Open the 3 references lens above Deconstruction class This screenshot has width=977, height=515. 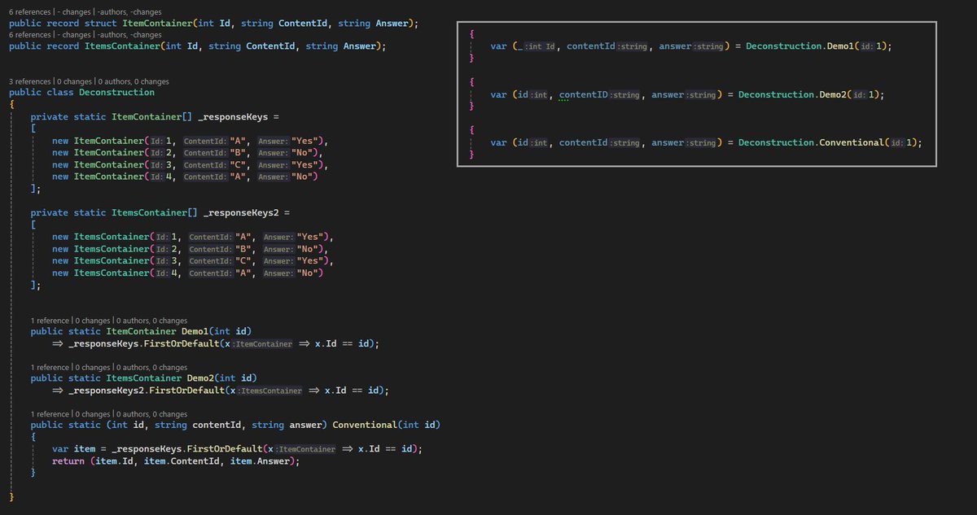31,81
